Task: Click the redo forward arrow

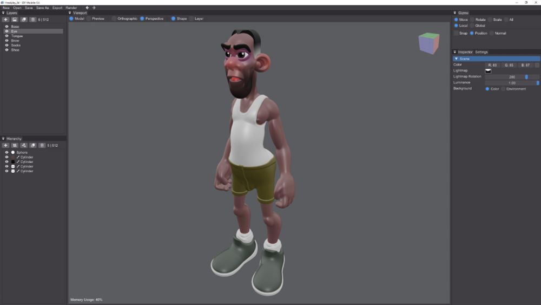Action: click(x=94, y=8)
